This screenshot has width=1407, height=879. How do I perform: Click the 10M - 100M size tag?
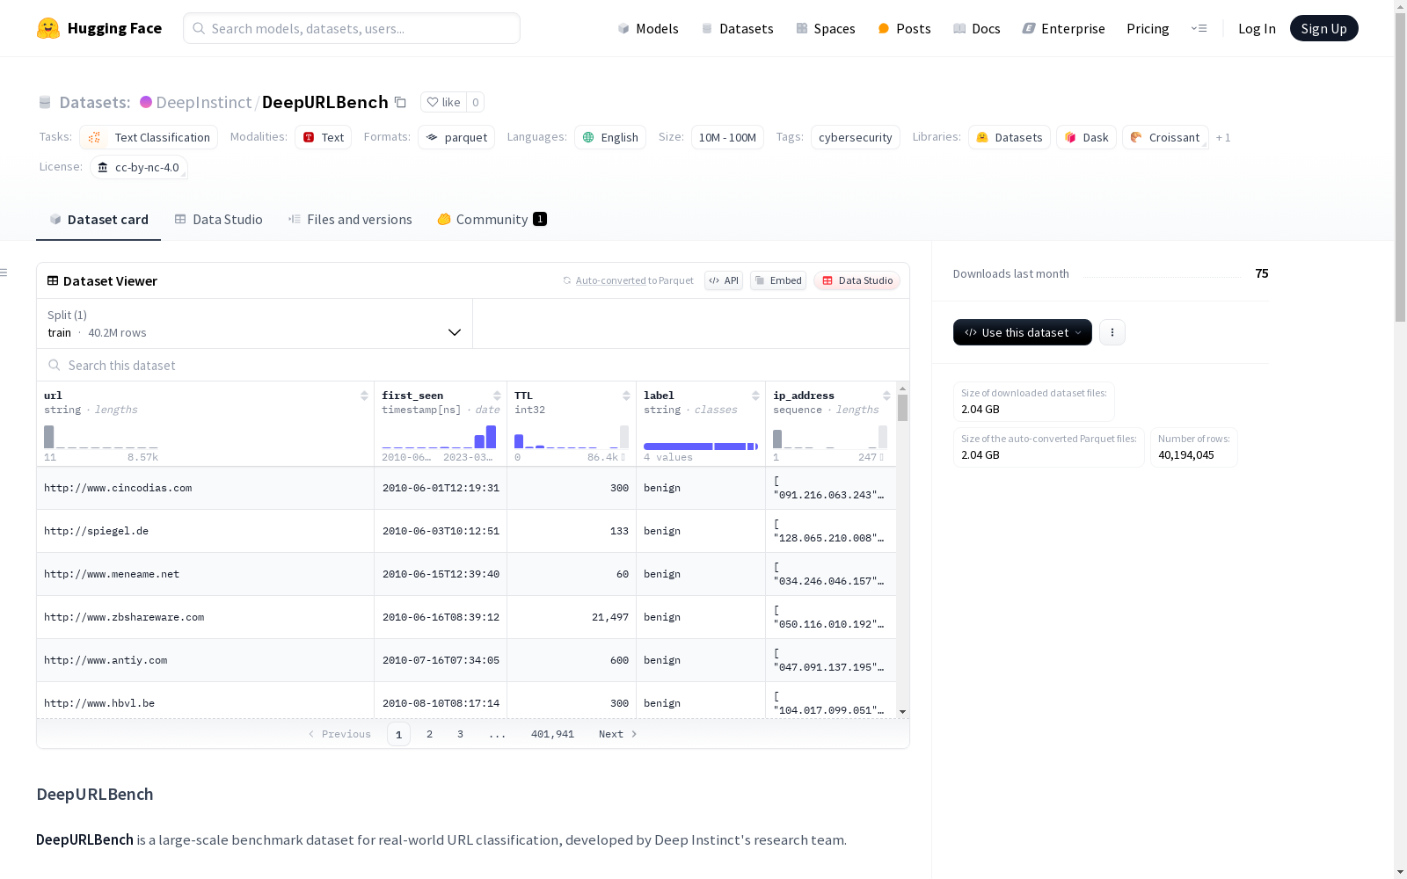pos(727,137)
